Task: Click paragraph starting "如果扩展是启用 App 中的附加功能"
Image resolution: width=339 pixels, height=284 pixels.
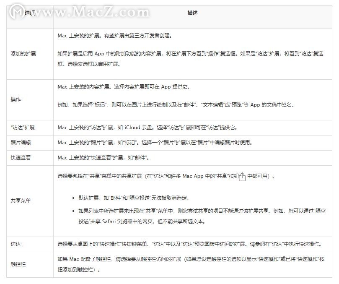Action: pos(191,59)
